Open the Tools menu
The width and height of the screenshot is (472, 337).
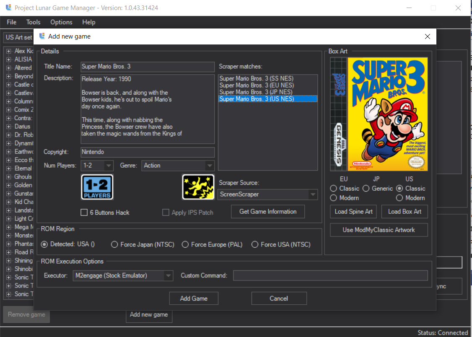pyautogui.click(x=33, y=22)
